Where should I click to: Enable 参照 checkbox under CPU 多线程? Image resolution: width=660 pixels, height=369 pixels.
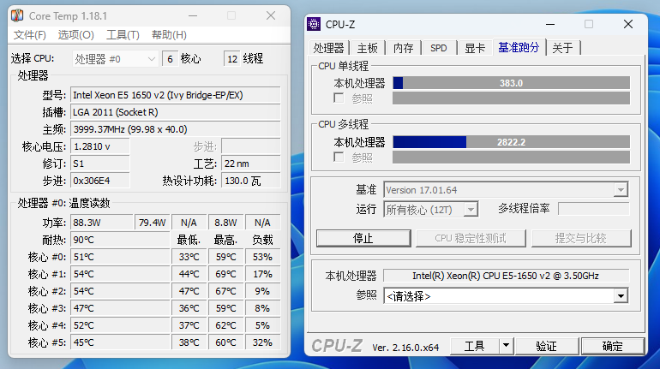pos(339,158)
